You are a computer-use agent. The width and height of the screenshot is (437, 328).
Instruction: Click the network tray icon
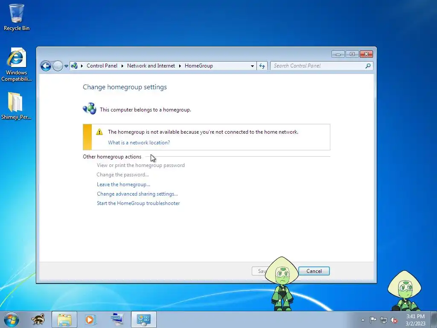coord(384,320)
